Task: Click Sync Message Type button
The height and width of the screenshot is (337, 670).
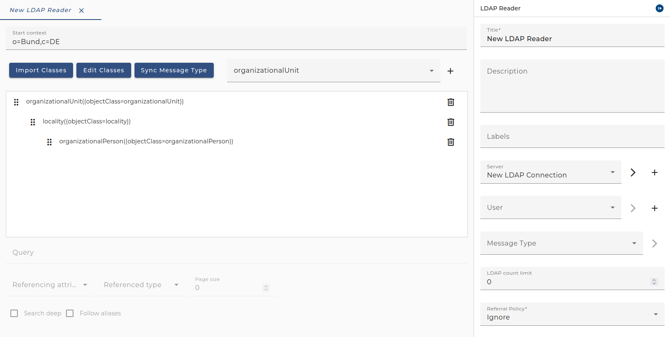Action: [174, 70]
